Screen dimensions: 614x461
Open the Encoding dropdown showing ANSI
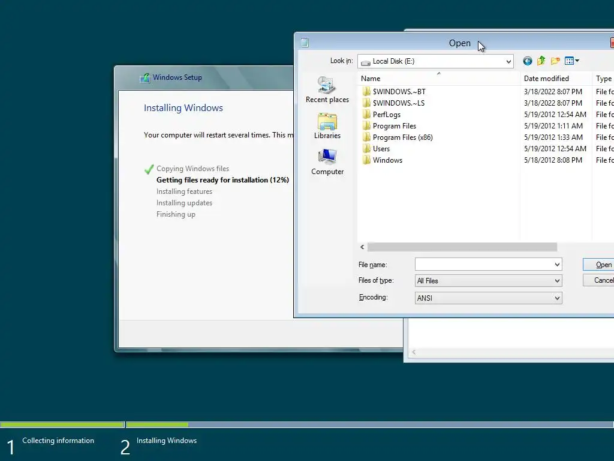(x=557, y=298)
